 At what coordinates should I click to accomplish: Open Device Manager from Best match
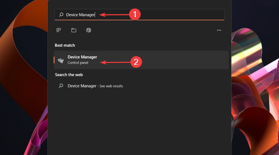coord(82,57)
